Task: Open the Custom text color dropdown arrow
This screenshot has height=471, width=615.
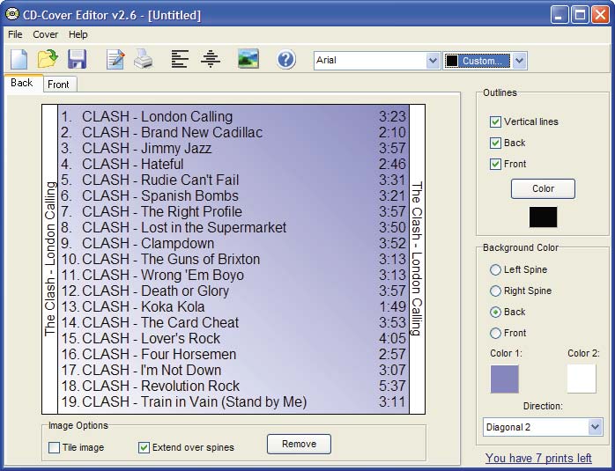Action: tap(519, 61)
